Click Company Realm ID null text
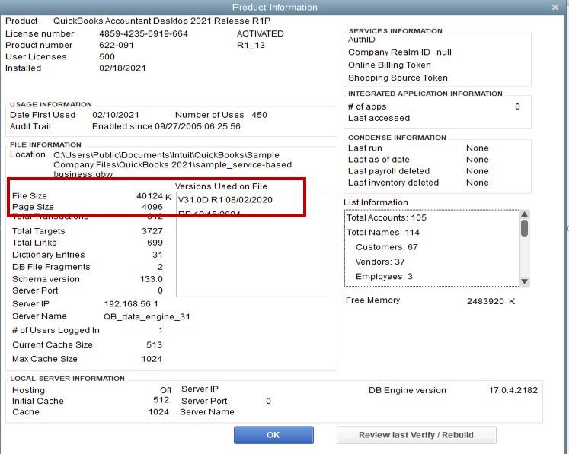 click(x=444, y=52)
